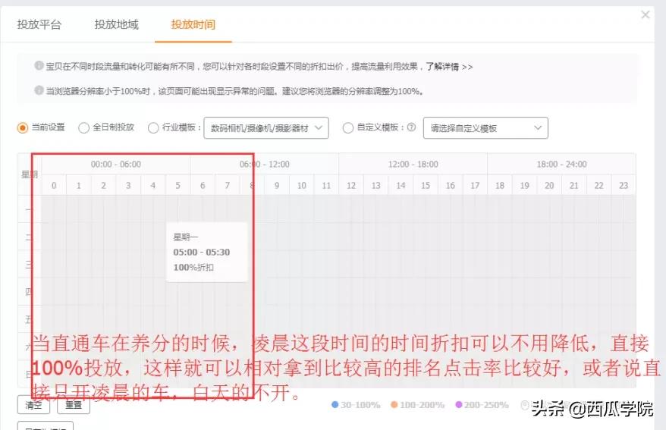The height and width of the screenshot is (430, 666).
Task: Click the 18:00 - 24:00 time range header
Action: pyautogui.click(x=561, y=165)
